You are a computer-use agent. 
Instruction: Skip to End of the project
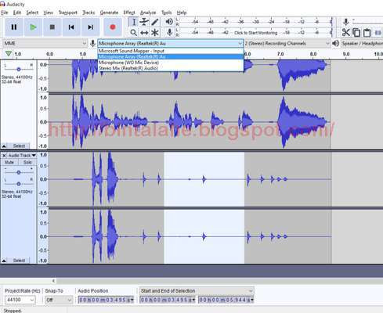[x=91, y=27]
